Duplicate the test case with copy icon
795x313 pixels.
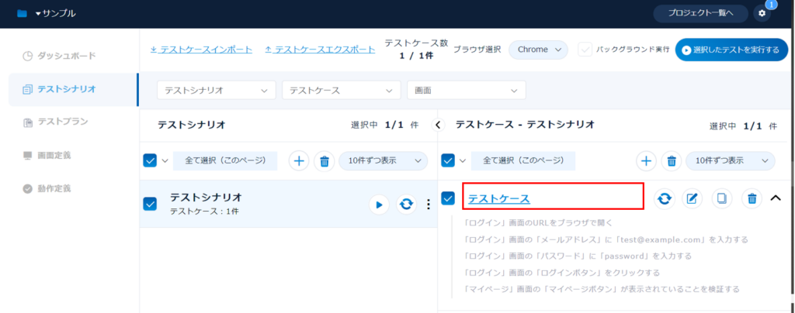[722, 198]
